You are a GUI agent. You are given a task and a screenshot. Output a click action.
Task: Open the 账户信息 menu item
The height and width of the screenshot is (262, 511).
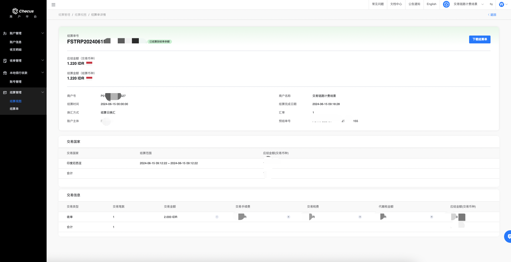pos(16,42)
